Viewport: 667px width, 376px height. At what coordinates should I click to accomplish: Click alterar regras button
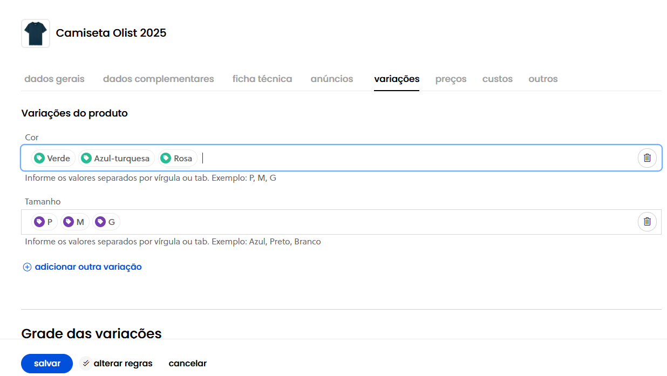(x=117, y=364)
